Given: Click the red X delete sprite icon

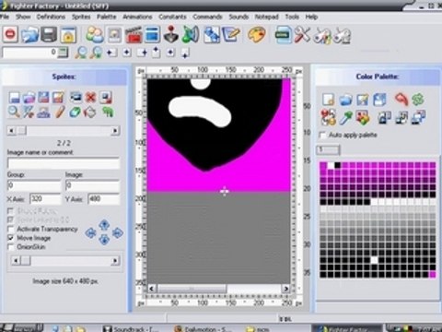Looking at the screenshot, I should [90, 98].
